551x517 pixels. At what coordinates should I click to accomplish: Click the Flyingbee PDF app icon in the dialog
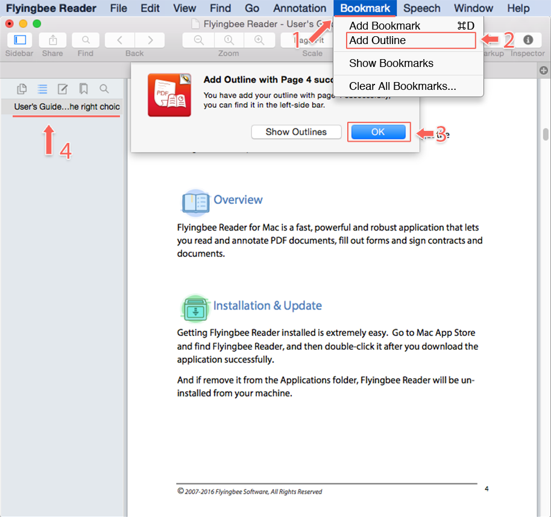(169, 95)
